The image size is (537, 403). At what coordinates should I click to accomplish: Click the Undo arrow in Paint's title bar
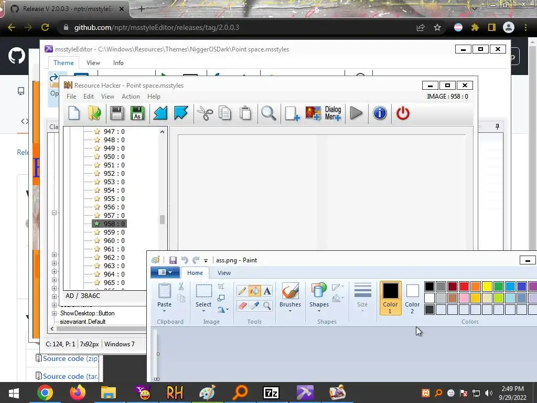185,260
